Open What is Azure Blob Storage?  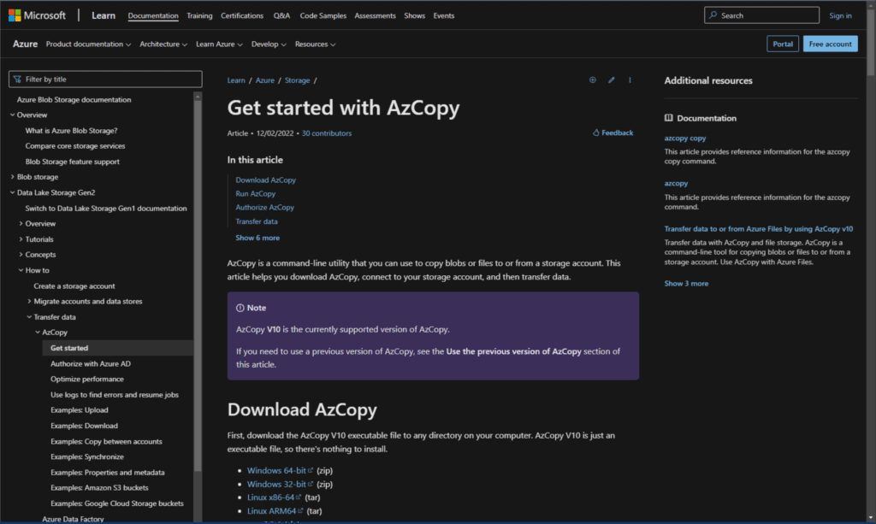[x=71, y=131]
